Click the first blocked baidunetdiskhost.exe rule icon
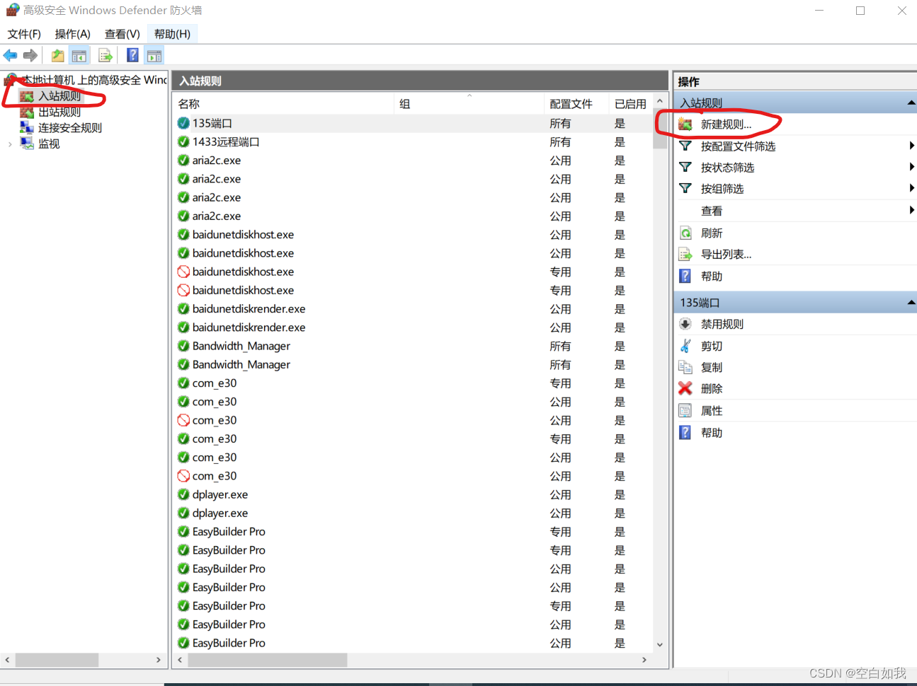The height and width of the screenshot is (686, 917). [183, 272]
